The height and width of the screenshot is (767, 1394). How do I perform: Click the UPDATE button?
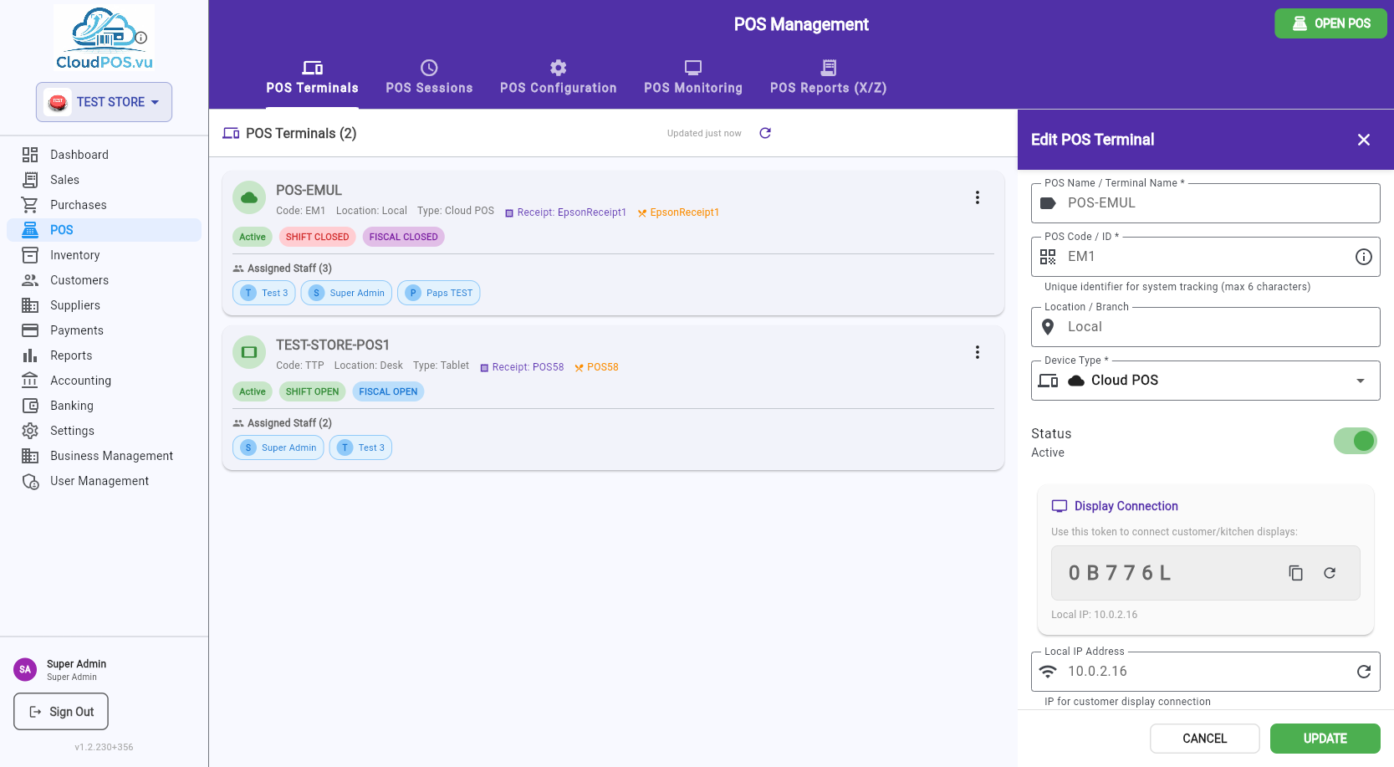tap(1325, 739)
